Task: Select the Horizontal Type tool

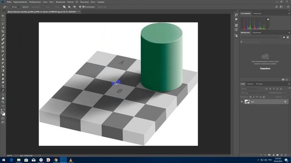Action: point(3,86)
